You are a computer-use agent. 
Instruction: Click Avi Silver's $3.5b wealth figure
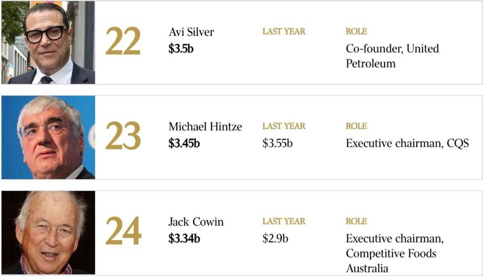pos(181,49)
